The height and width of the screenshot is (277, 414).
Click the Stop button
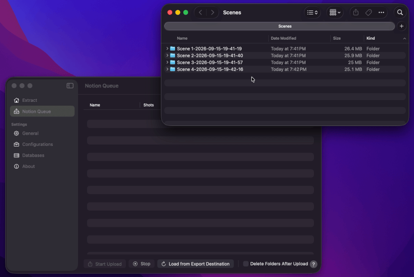[x=141, y=264]
